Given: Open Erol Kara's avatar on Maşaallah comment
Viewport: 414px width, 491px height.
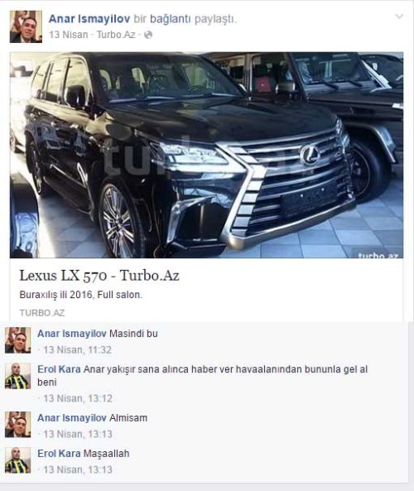Looking at the screenshot, I should [x=18, y=460].
